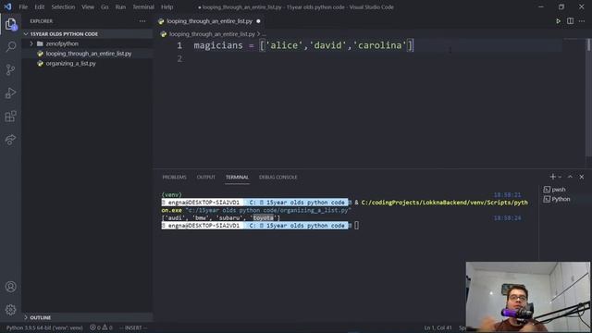
Task: Open errors and warnings count in status bar
Action: pyautogui.click(x=101, y=327)
